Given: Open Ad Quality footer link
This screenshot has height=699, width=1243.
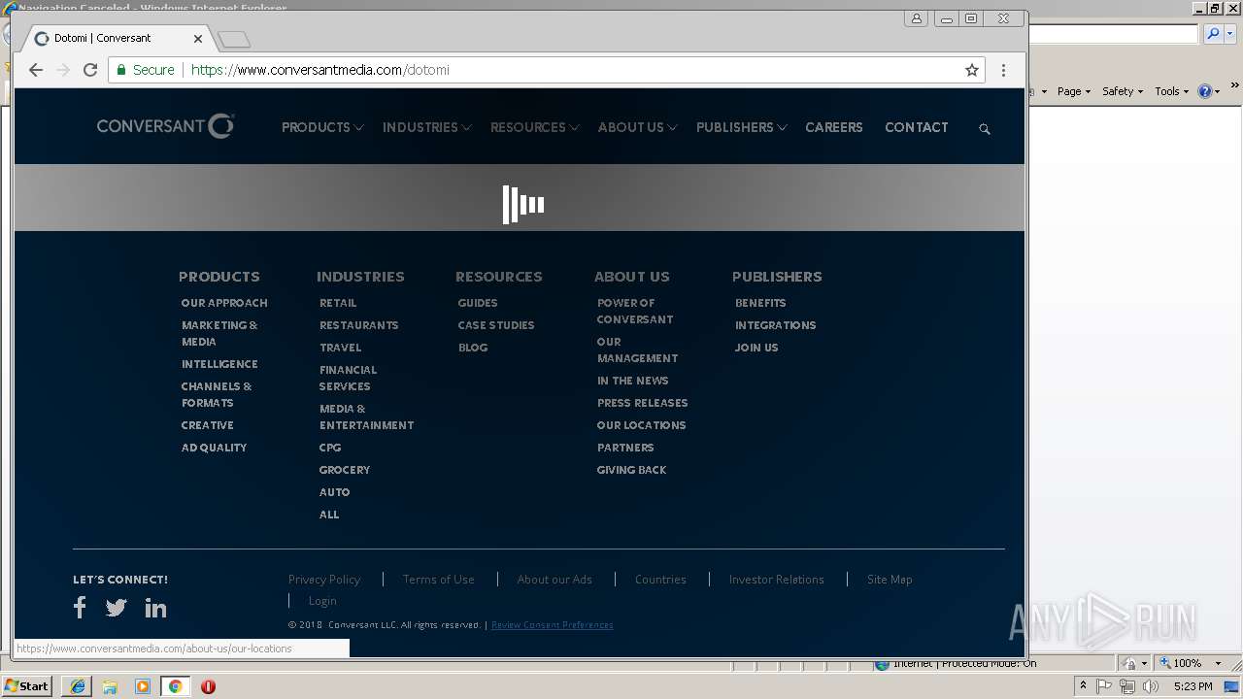Looking at the screenshot, I should click(214, 448).
